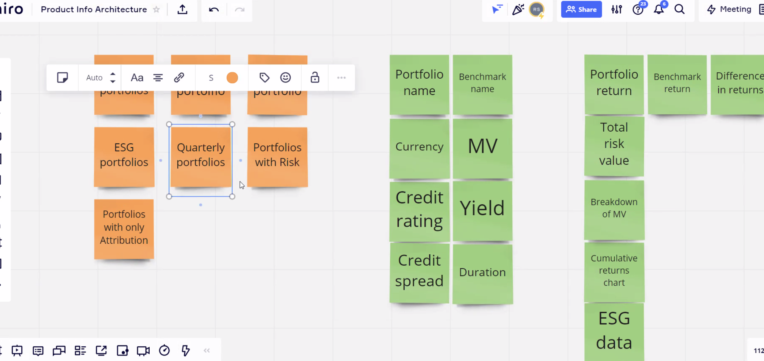Star the Product Info Architecture board
This screenshot has height=361, width=764.
coord(156,9)
